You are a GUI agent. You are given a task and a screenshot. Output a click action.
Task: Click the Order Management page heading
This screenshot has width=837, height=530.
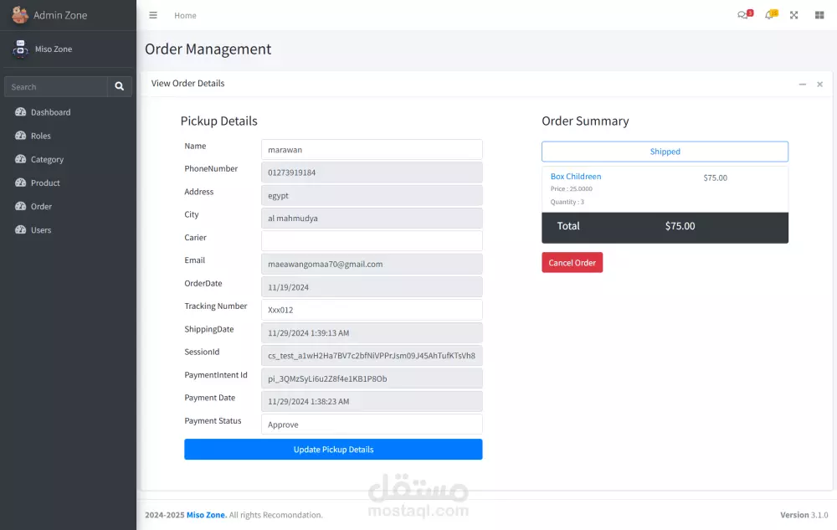208,49
